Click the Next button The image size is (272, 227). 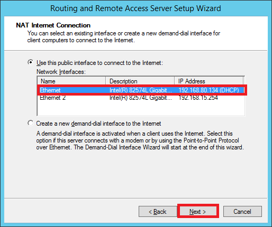coord(198,211)
